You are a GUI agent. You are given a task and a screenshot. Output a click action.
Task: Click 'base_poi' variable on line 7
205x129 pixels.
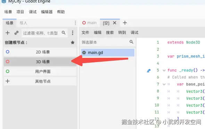[x=195, y=84]
